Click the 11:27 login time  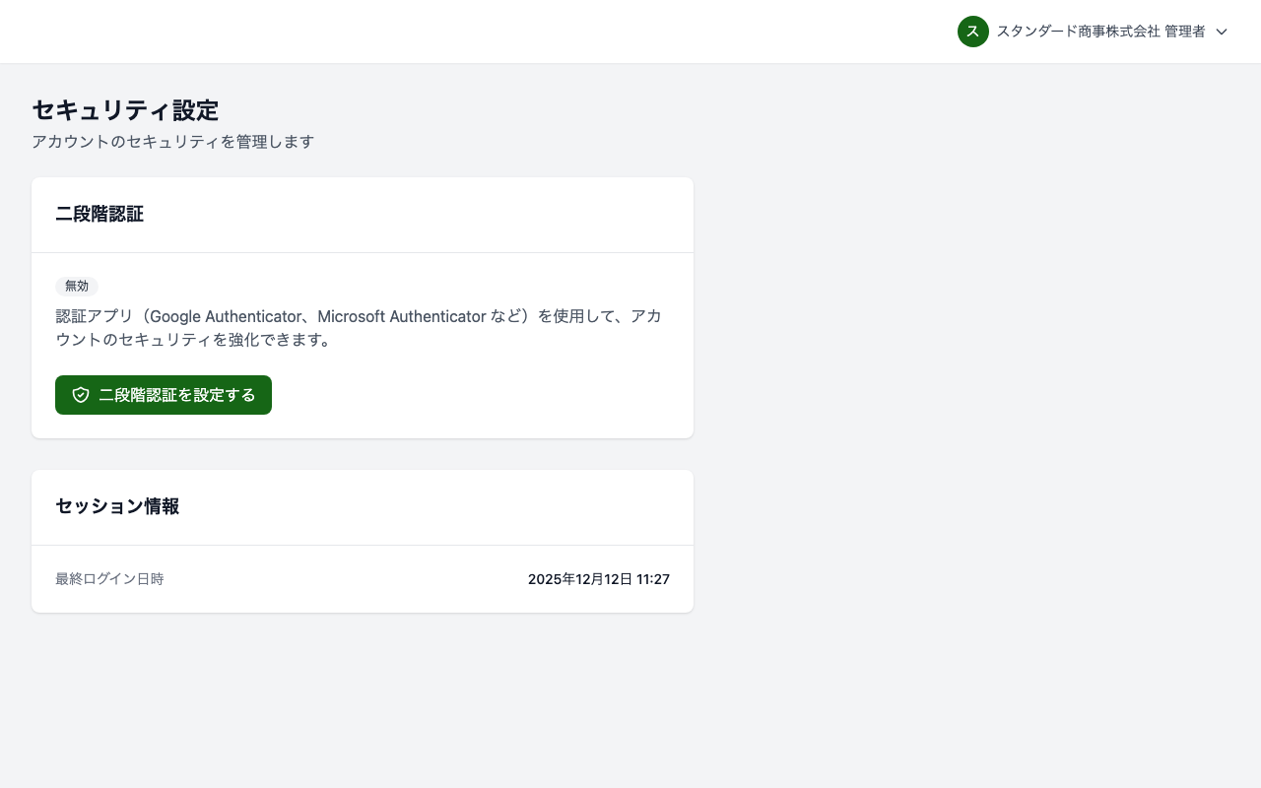pyautogui.click(x=653, y=579)
